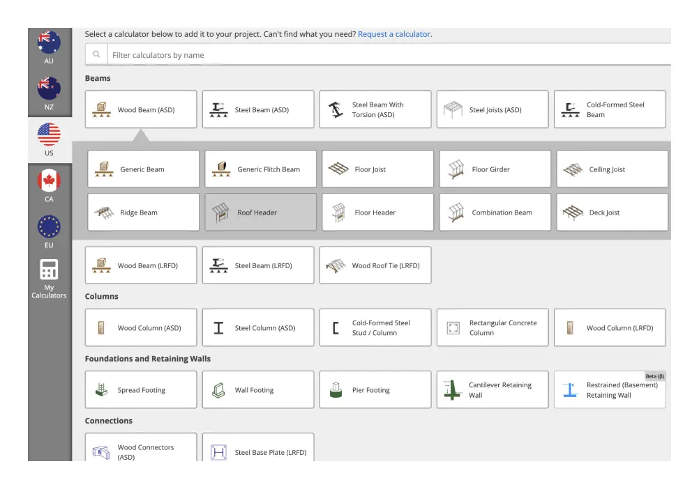This screenshot has width=699, height=489.
Task: Open the Request a calculator link
Action: click(393, 34)
